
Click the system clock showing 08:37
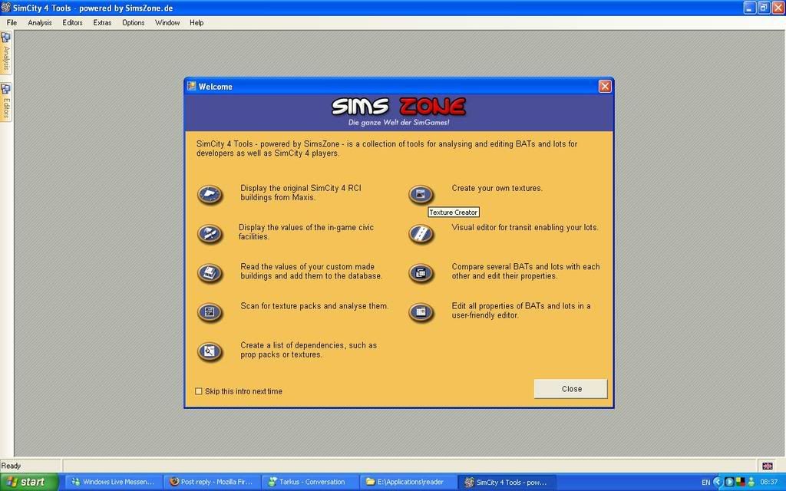tap(768, 482)
